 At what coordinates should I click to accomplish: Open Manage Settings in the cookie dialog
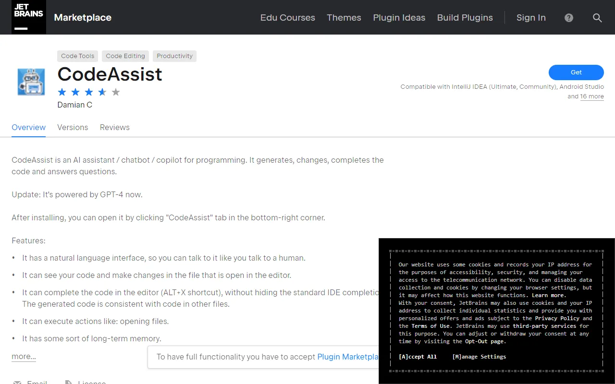click(479, 357)
